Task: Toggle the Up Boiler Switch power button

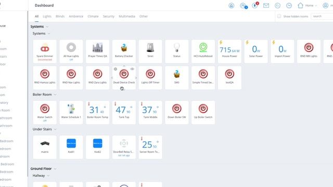Action: pyautogui.click(x=203, y=109)
